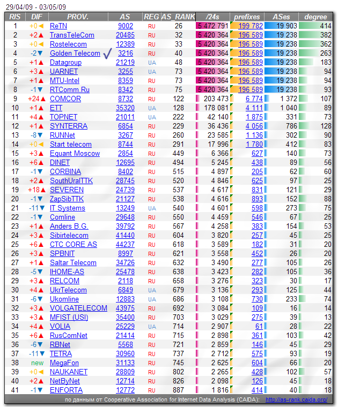Click the RTComm.Ru provider link
The height and width of the screenshot is (407, 338).
pyautogui.click(x=70, y=89)
